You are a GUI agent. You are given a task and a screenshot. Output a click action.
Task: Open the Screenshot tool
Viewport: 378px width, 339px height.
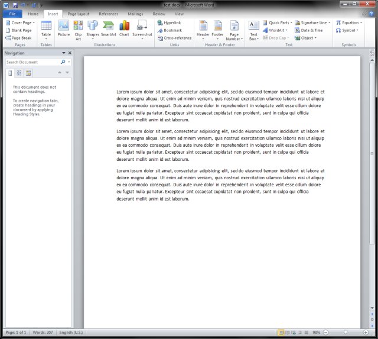click(x=142, y=30)
